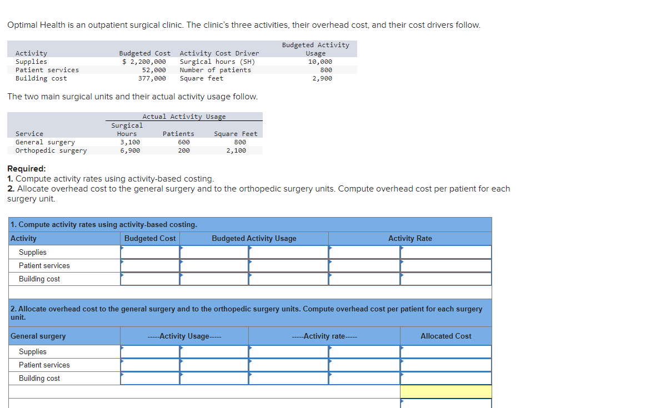Click the '2,100' square feet value

(236, 150)
